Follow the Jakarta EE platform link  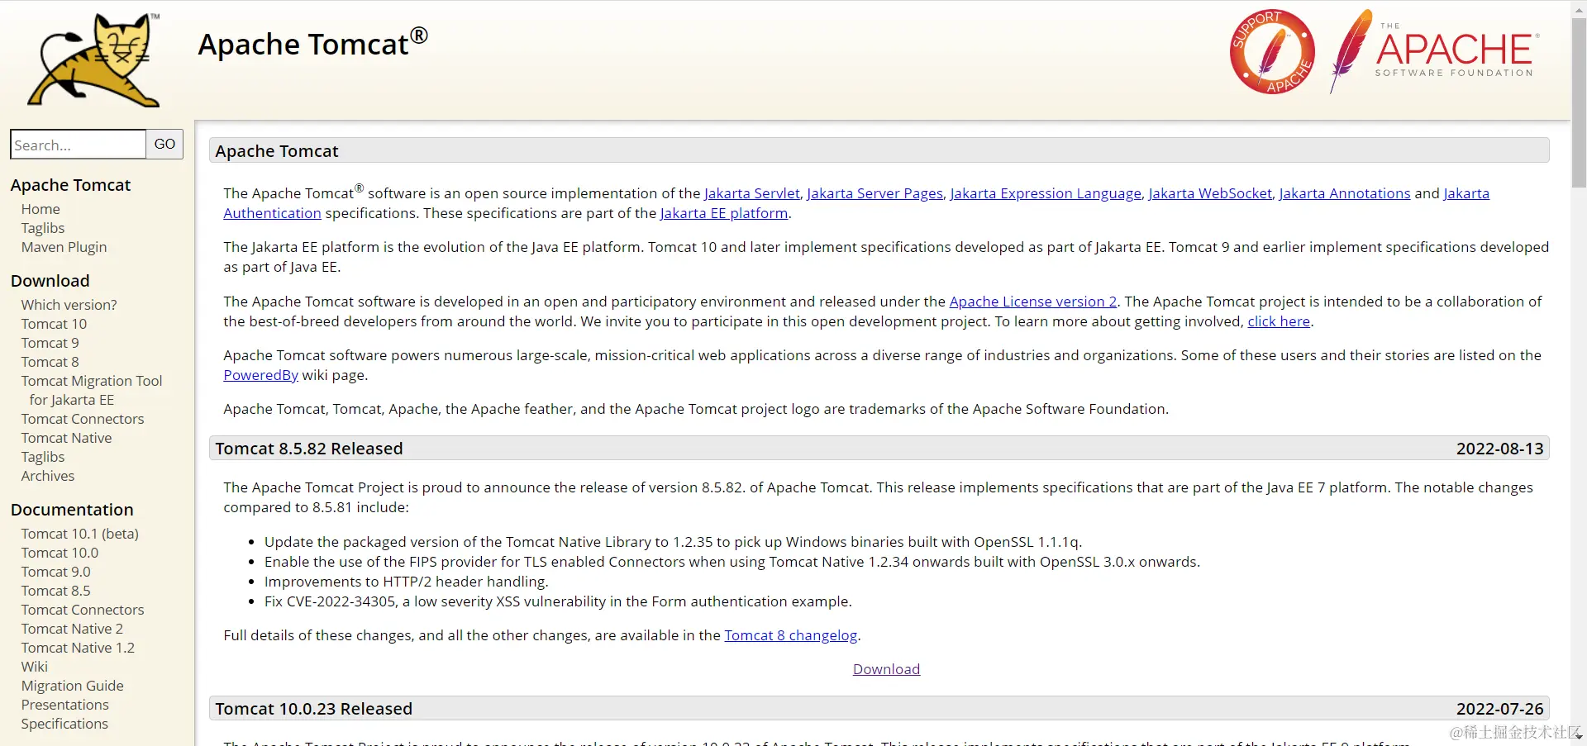coord(724,213)
